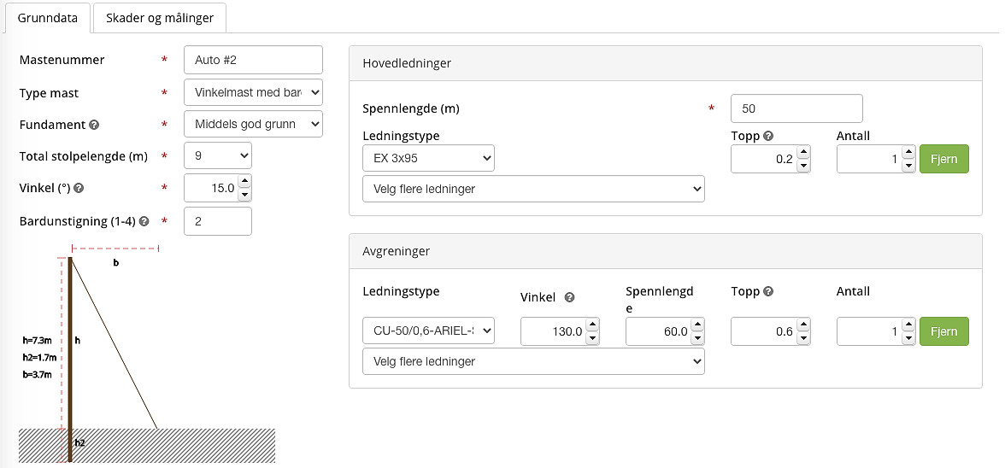The height and width of the screenshot is (468, 1005).
Task: Click help icon beside Vinkel in Avgreninger
Action: (569, 297)
